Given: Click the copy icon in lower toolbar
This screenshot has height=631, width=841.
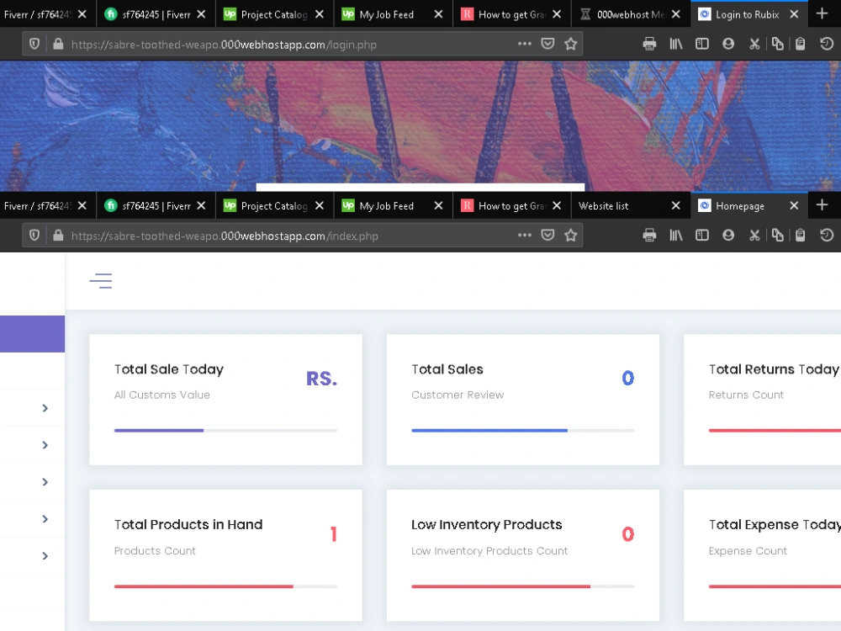Looking at the screenshot, I should coord(777,235).
